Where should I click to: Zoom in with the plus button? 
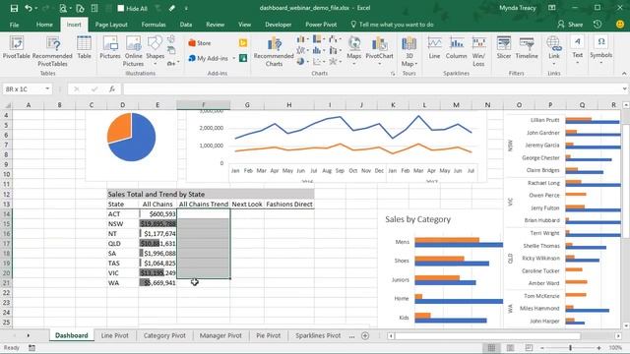(x=599, y=348)
